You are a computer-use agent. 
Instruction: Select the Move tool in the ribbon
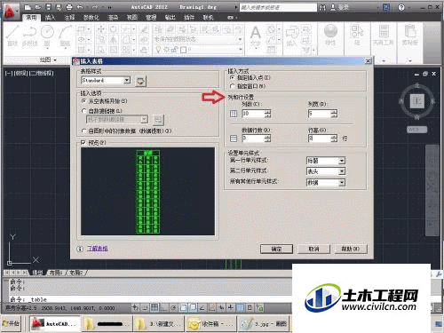(x=101, y=29)
